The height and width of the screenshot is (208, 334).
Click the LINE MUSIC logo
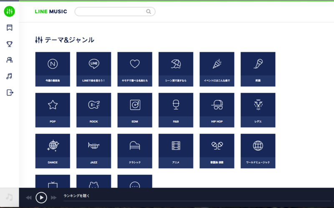click(x=51, y=12)
